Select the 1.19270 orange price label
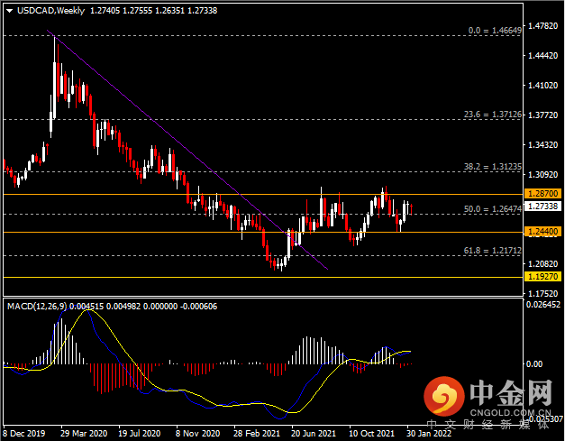The width and height of the screenshot is (565, 441). (542, 277)
